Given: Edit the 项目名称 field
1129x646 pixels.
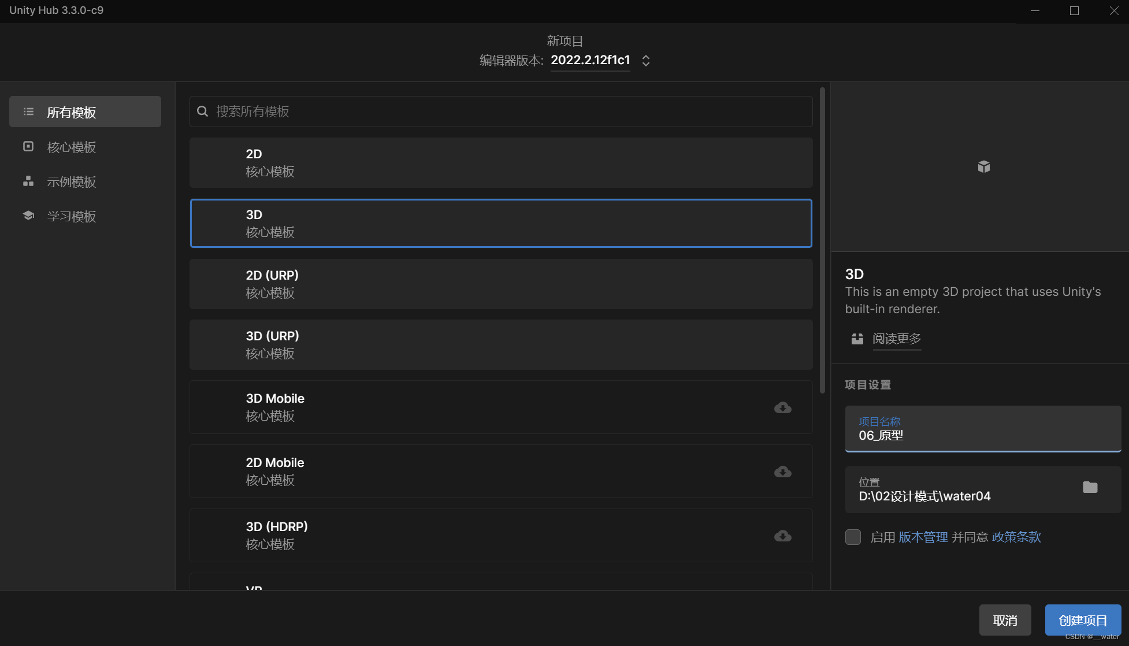Looking at the screenshot, I should (983, 429).
